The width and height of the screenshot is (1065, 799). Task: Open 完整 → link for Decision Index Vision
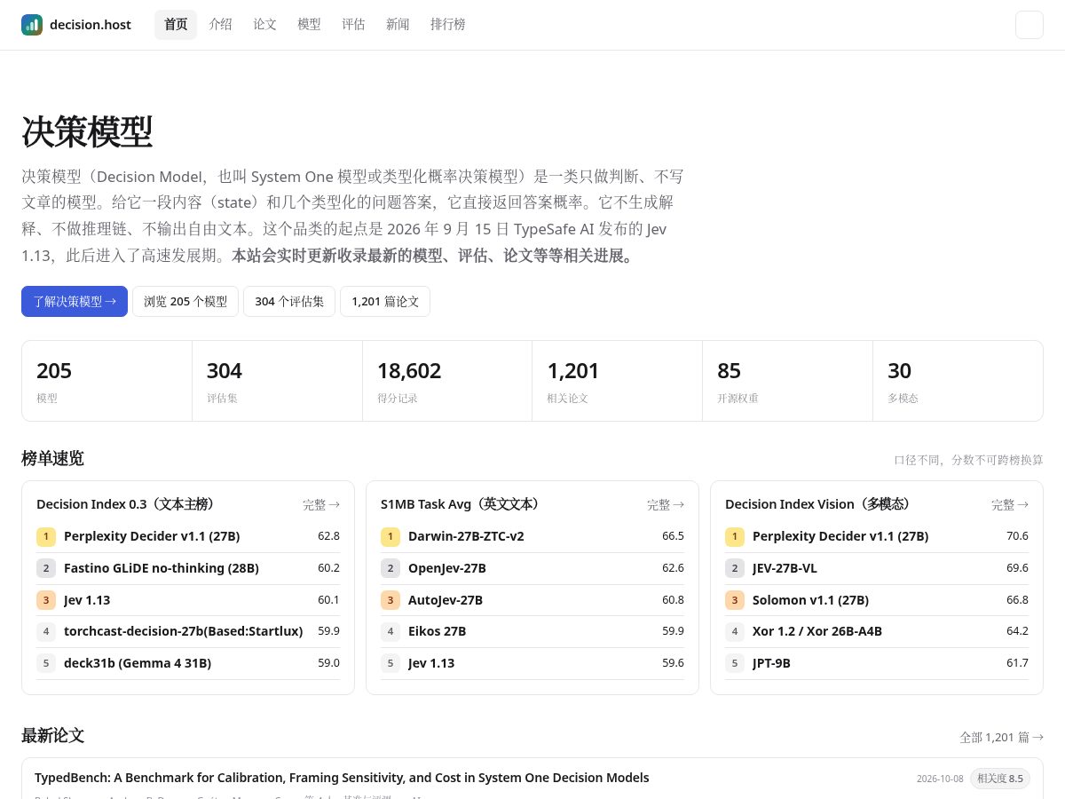tap(1010, 504)
